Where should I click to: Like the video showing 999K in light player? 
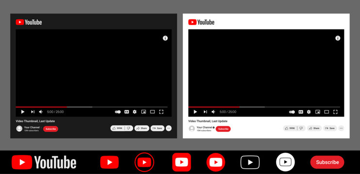click(x=290, y=128)
